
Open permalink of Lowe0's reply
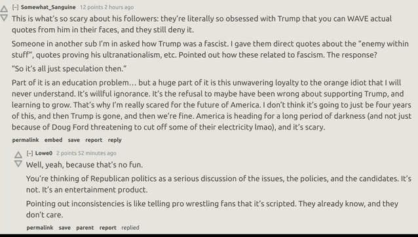point(40,228)
